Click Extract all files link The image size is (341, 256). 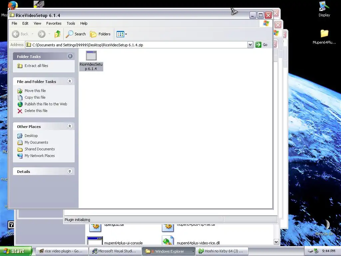pos(36,66)
